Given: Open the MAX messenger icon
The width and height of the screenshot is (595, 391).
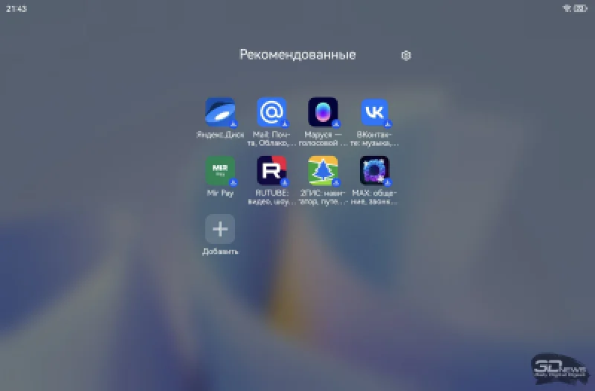Looking at the screenshot, I should coord(375,170).
